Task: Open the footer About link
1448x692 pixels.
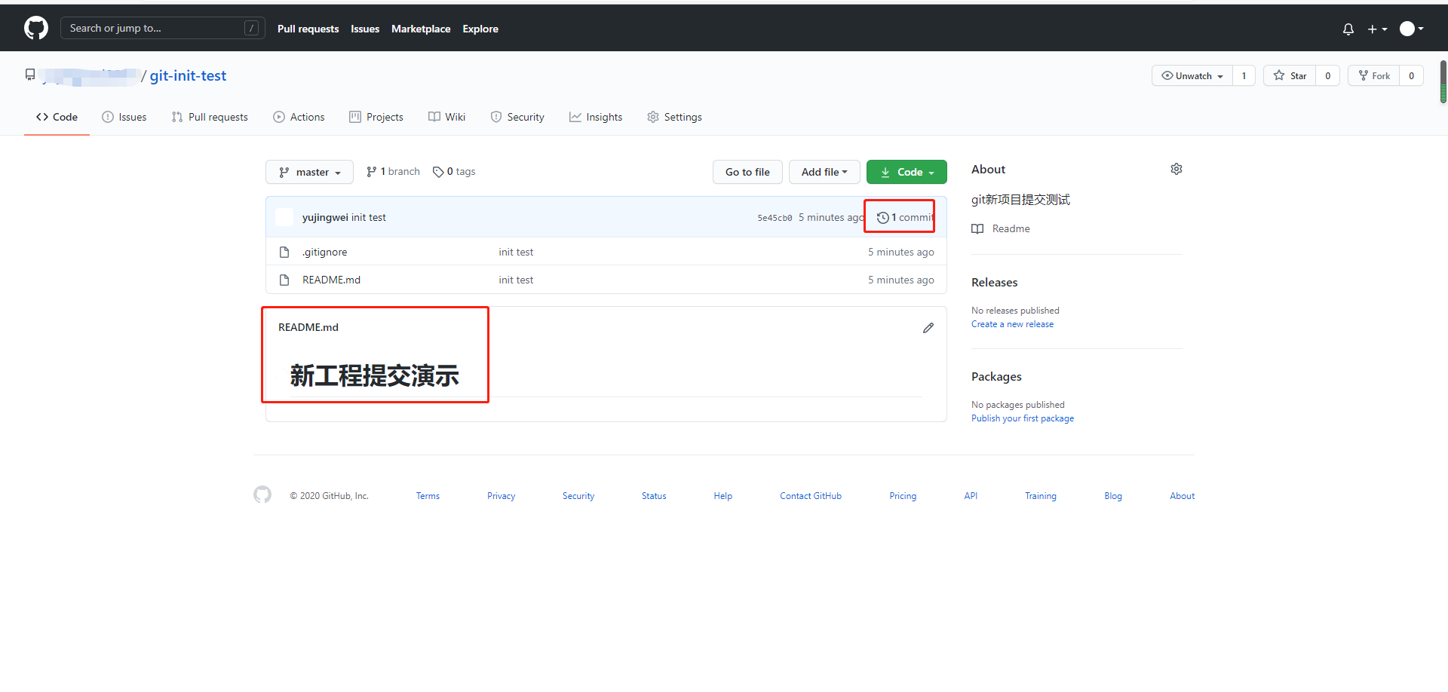Action: point(1183,496)
